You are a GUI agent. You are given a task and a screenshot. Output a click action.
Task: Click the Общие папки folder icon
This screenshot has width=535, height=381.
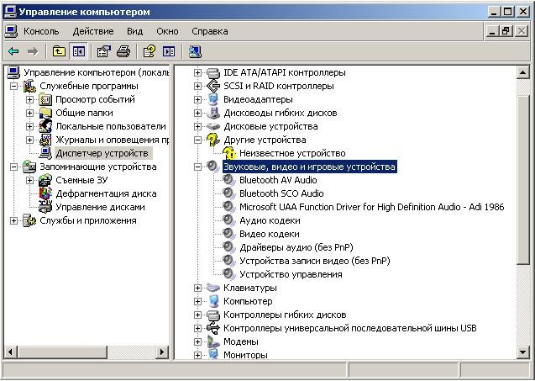45,113
